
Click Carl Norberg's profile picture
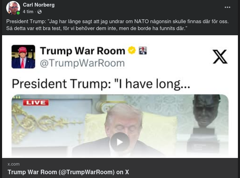(13, 8)
